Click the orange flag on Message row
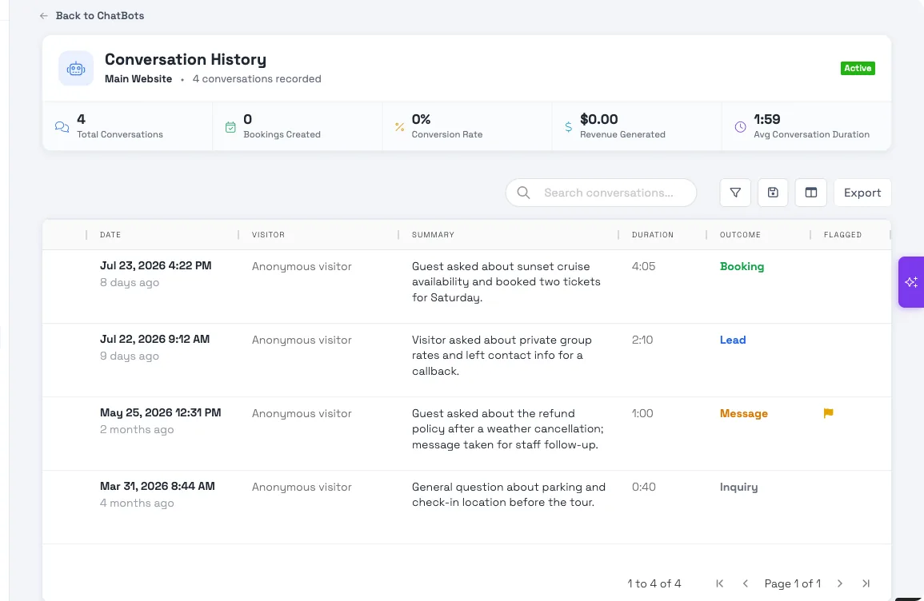The height and width of the screenshot is (601, 924). click(x=828, y=413)
